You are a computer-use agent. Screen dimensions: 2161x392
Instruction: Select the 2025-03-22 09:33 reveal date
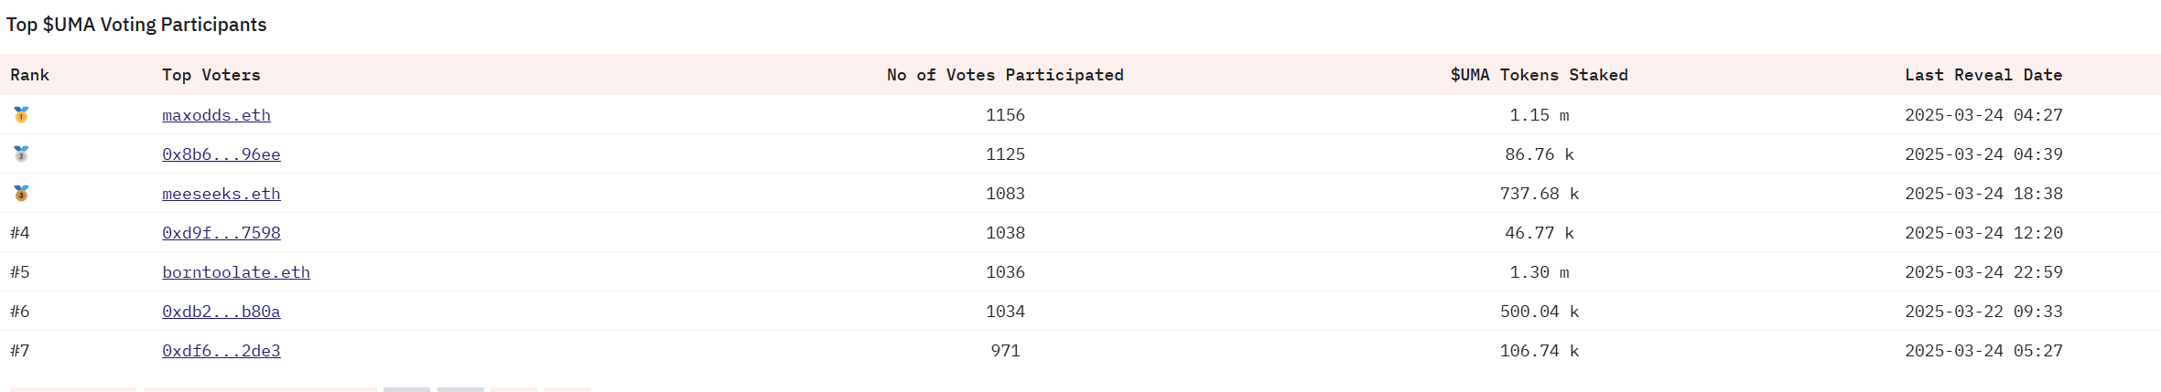pos(1983,312)
